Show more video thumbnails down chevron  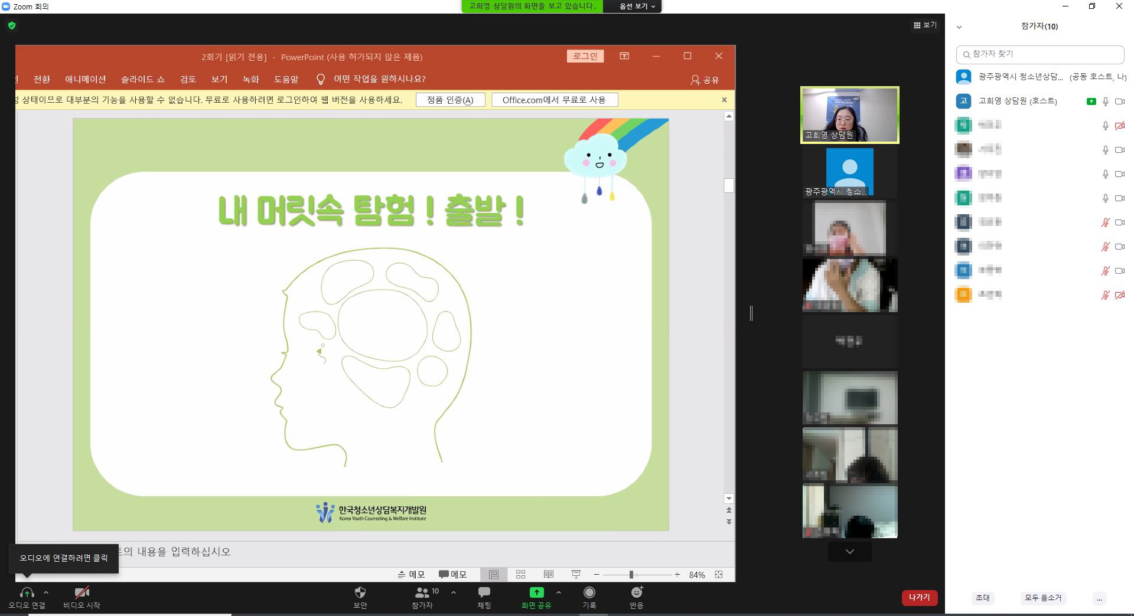[849, 552]
